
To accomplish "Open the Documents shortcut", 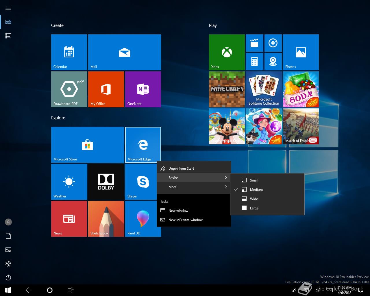I will [8, 236].
